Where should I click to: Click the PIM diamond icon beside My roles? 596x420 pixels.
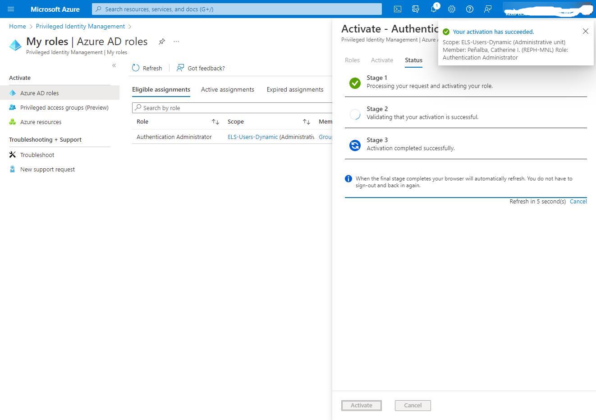click(x=15, y=46)
